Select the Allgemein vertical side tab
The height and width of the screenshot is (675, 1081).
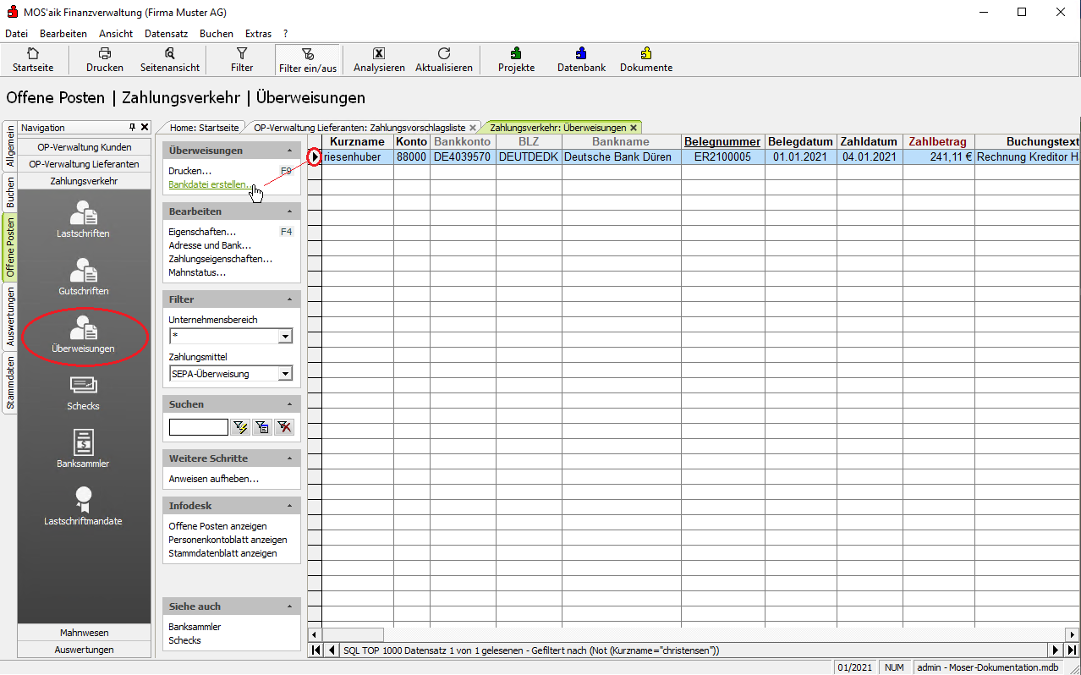[10, 147]
